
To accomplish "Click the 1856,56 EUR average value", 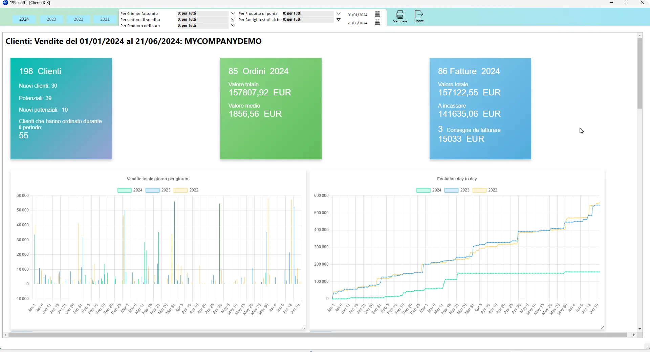I will tap(255, 114).
